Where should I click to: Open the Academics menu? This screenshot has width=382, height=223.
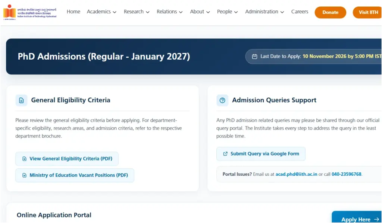coord(101,12)
